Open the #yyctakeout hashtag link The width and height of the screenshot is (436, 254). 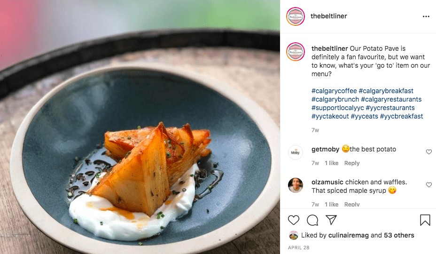tap(329, 116)
